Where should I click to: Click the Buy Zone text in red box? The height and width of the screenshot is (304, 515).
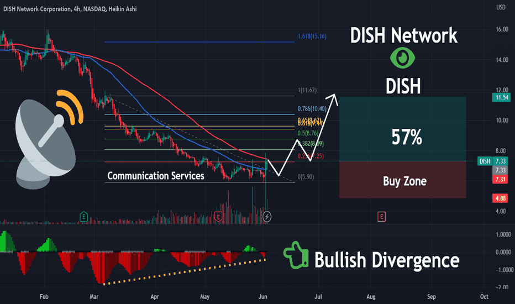404,181
